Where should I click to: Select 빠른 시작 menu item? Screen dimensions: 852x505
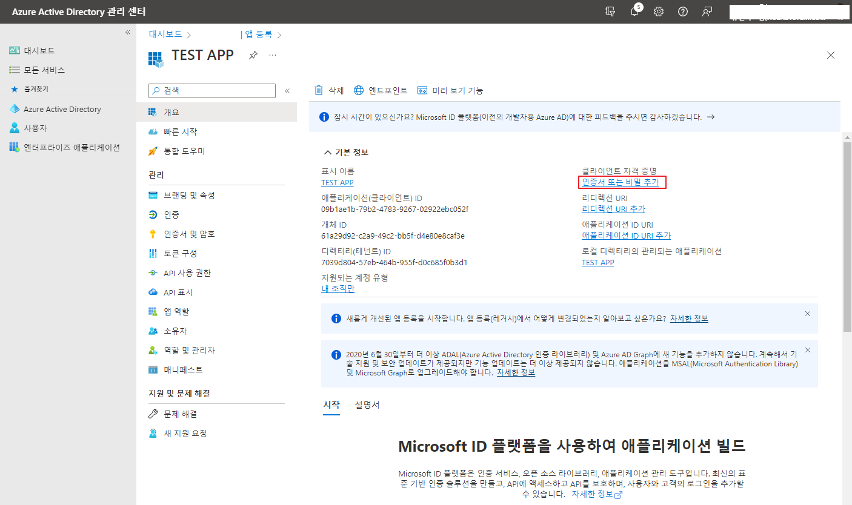217,131
